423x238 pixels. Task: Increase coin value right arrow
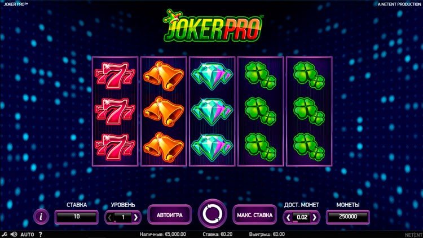[x=314, y=217]
